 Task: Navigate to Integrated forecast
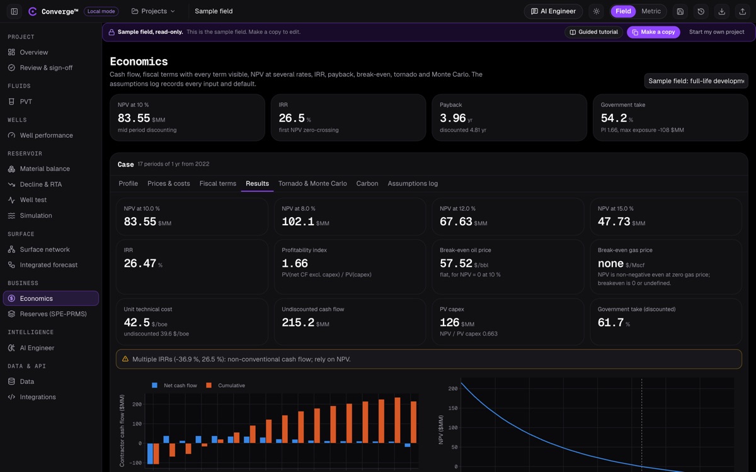pos(51,265)
